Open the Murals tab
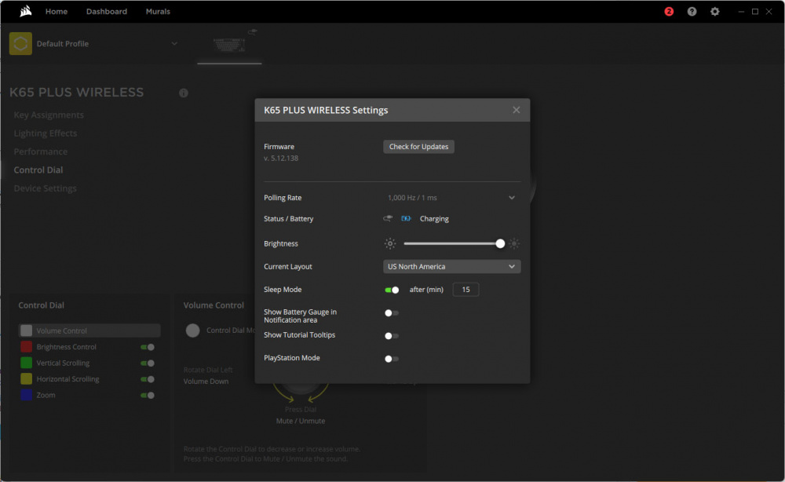This screenshot has width=785, height=482. pos(159,11)
